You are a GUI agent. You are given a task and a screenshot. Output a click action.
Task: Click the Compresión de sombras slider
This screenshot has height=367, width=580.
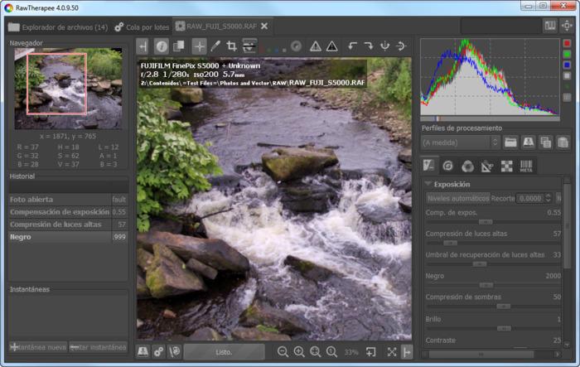[502, 306]
